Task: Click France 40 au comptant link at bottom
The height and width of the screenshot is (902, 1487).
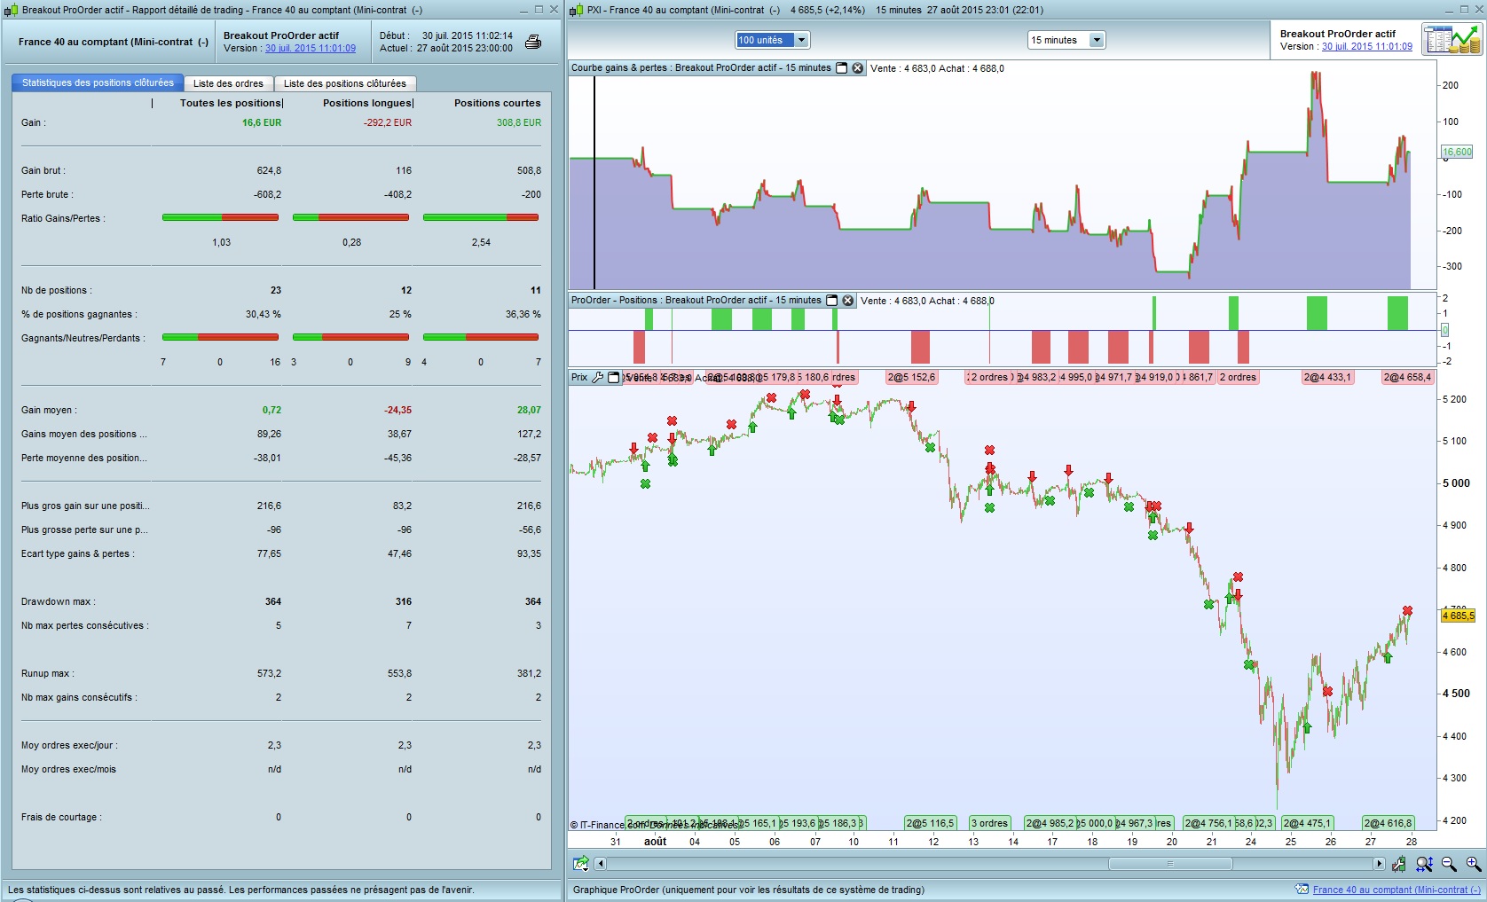Action: pos(1396,890)
